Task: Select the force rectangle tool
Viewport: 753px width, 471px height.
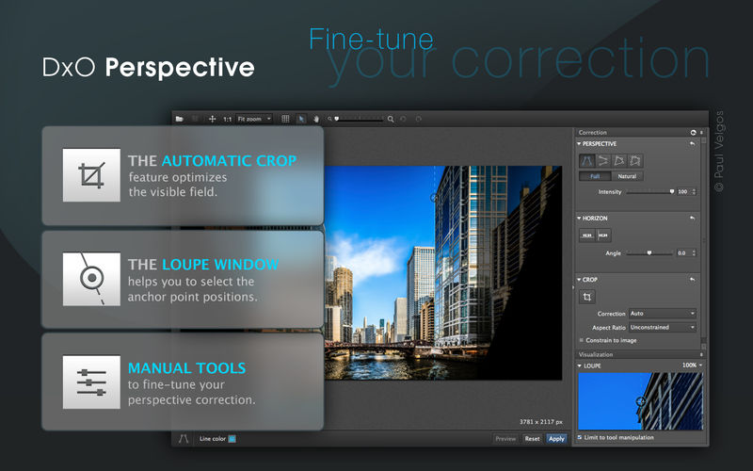Action: tap(619, 160)
